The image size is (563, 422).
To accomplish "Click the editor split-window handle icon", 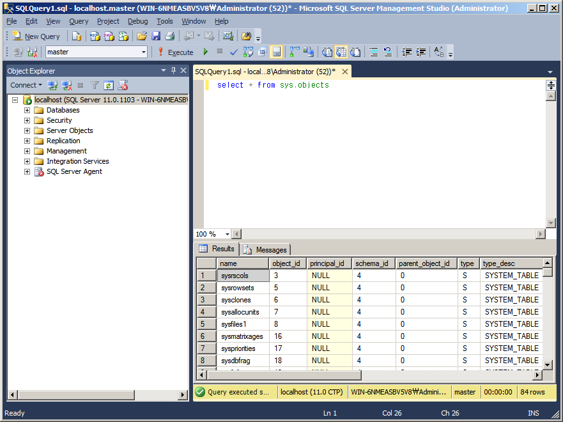I will 551,86.
